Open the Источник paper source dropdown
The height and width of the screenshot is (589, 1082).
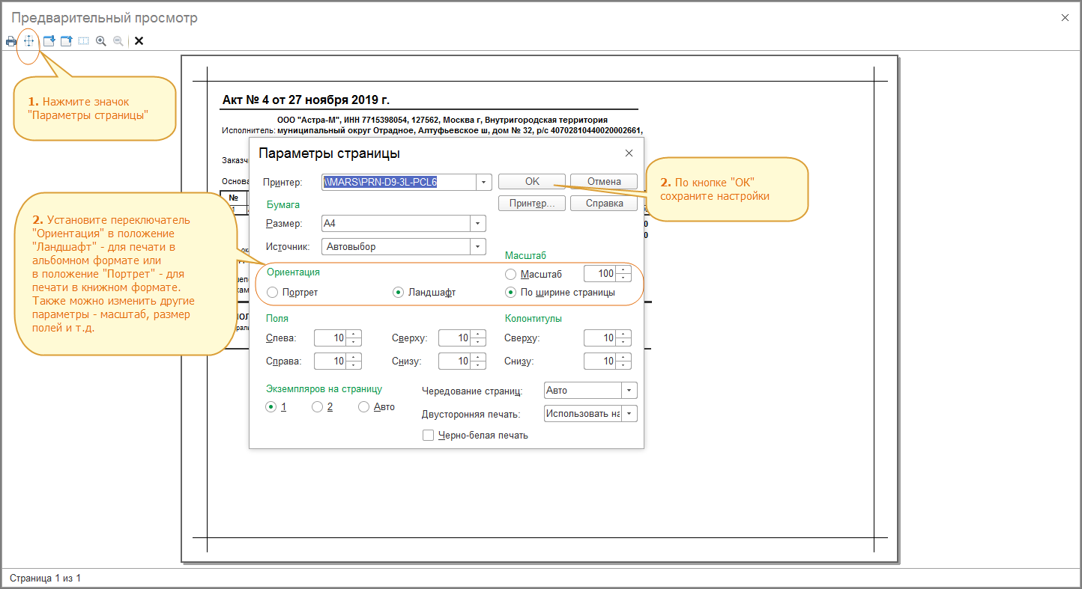point(477,246)
